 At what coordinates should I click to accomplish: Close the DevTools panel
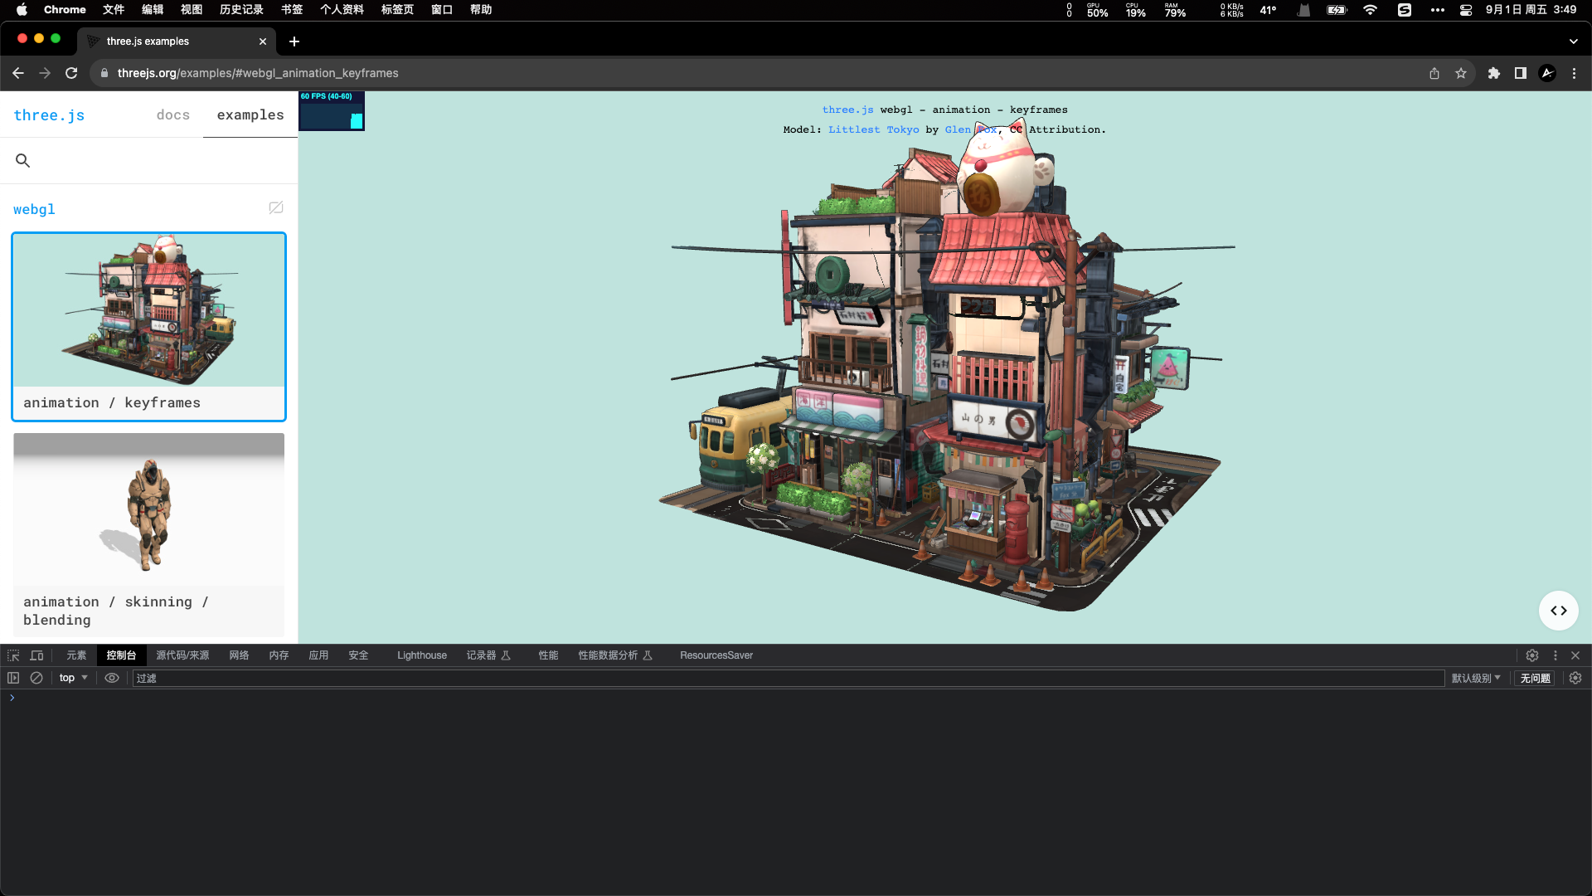tap(1575, 655)
